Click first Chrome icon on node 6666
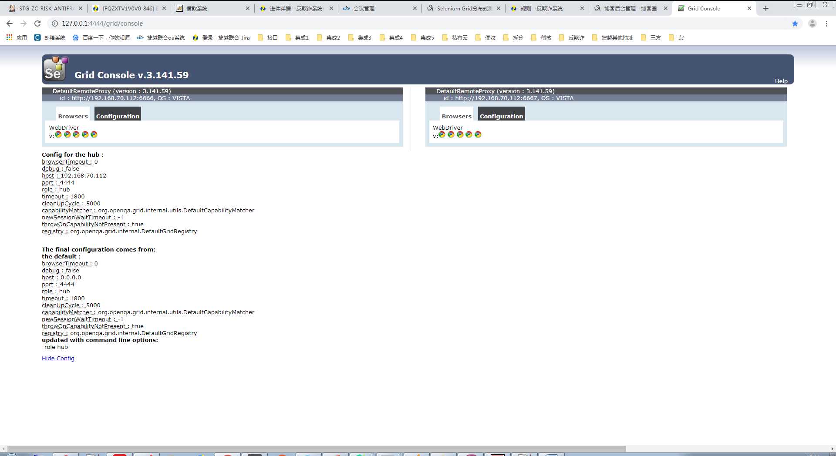Screen dimensions: 836x456 click(58, 134)
